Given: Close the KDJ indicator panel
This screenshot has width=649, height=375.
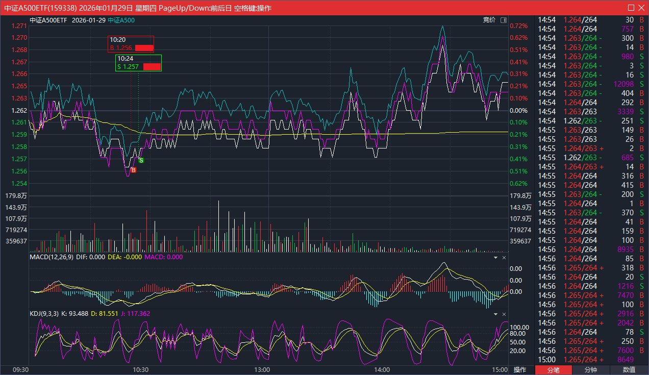Looking at the screenshot, I should tap(504, 314).
